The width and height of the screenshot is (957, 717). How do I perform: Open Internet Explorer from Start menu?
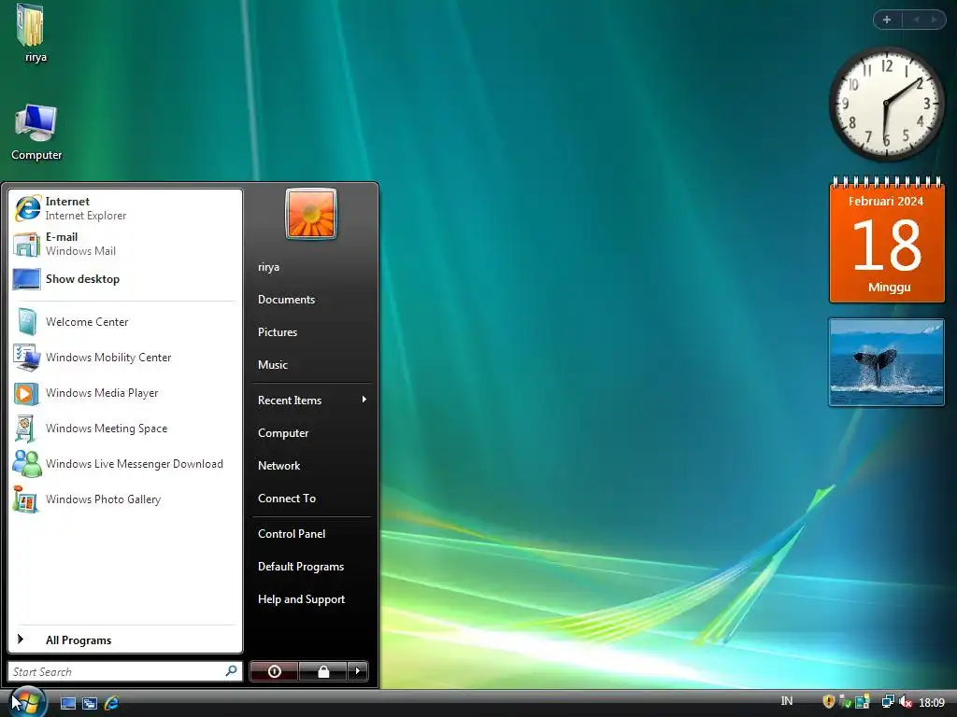tap(125, 208)
